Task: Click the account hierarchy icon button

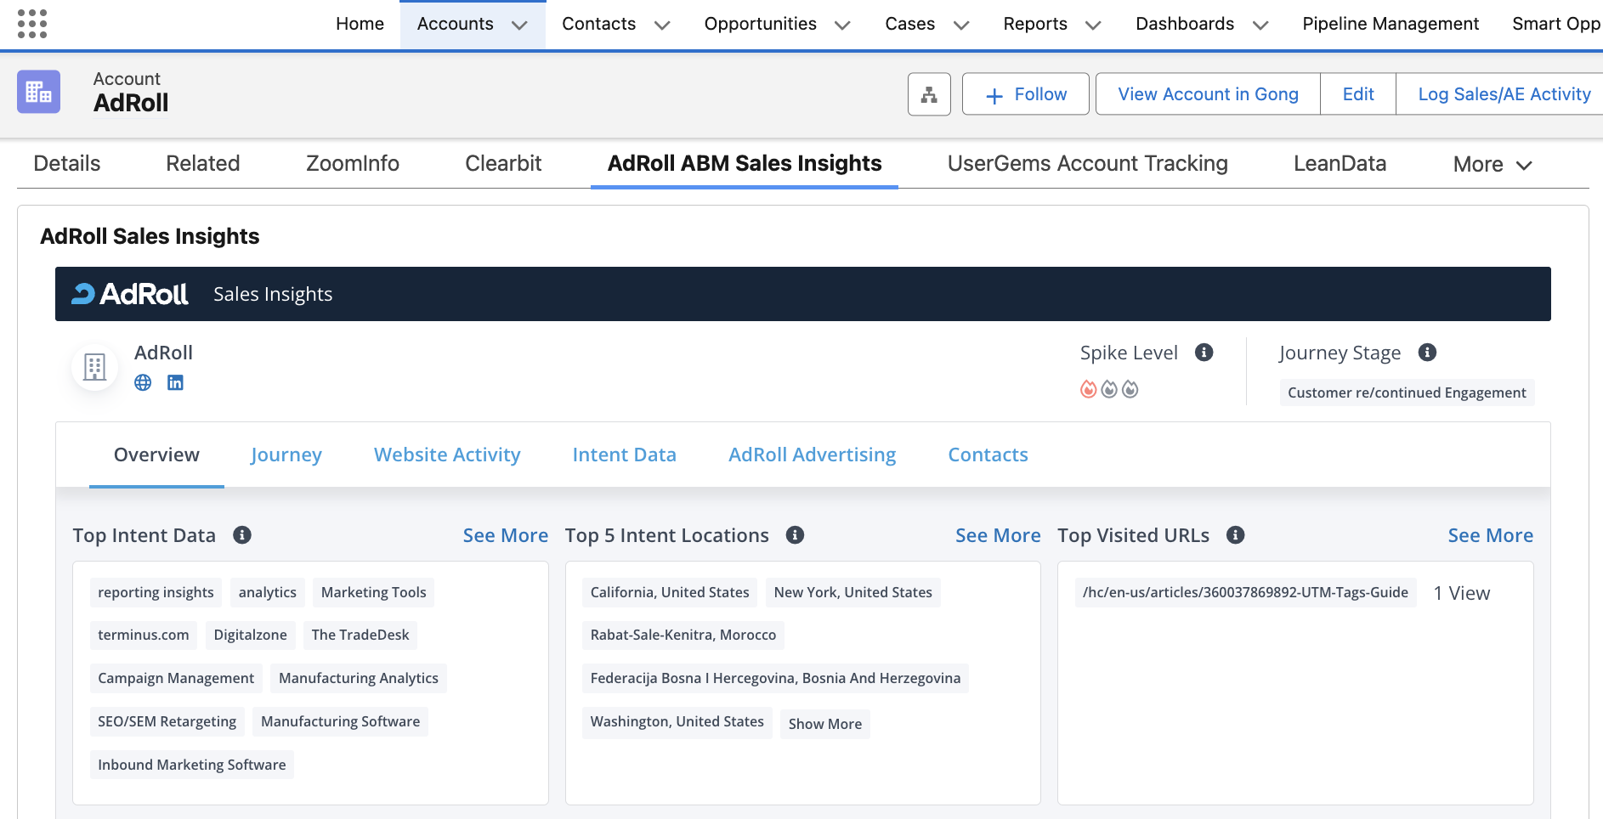Action: (x=929, y=94)
